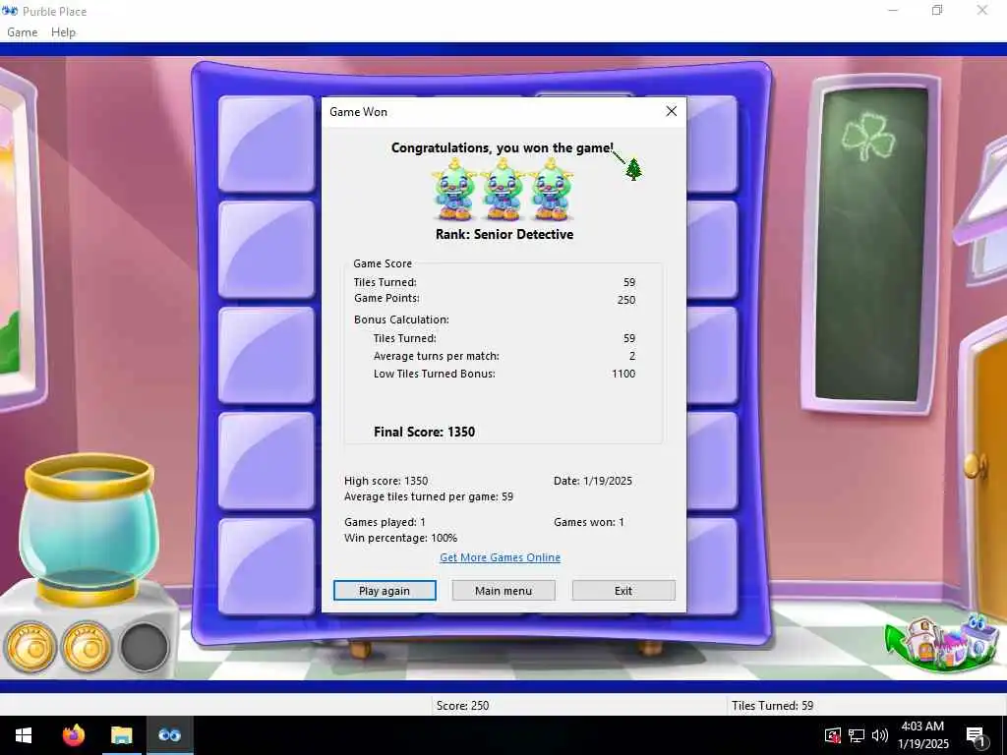The width and height of the screenshot is (1007, 755).
Task: Click the Date: 1/19/2025 text
Action: point(593,480)
